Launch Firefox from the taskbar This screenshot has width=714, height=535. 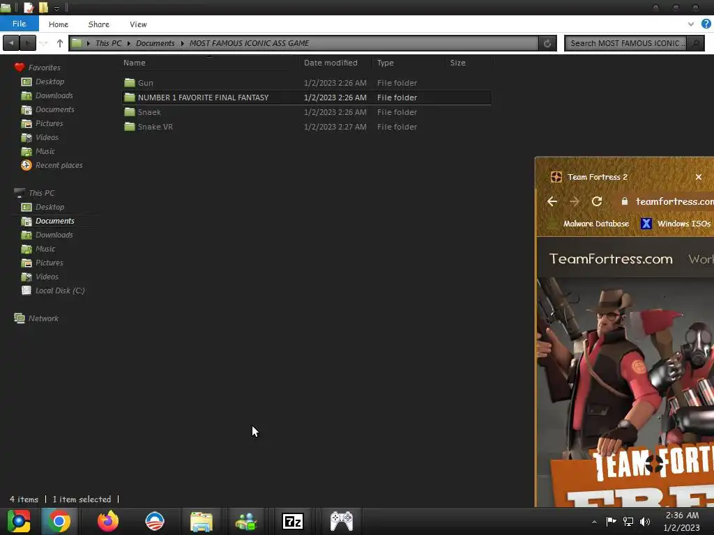108,521
